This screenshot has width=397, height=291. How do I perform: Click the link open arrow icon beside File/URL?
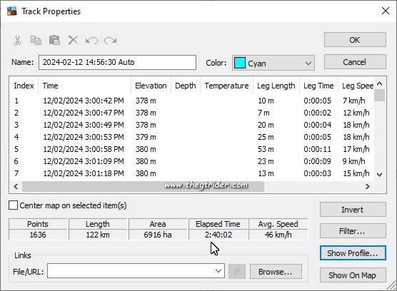237,272
